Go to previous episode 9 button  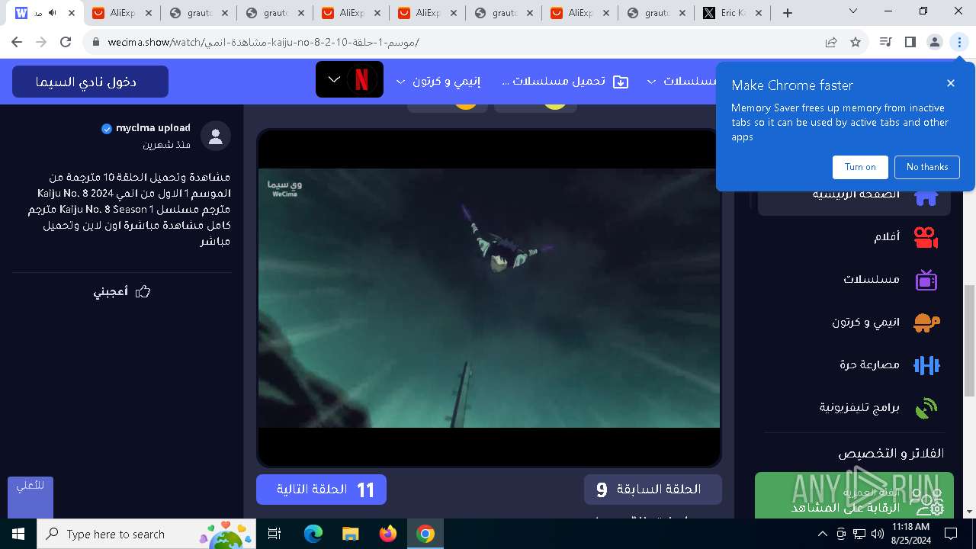653,490
